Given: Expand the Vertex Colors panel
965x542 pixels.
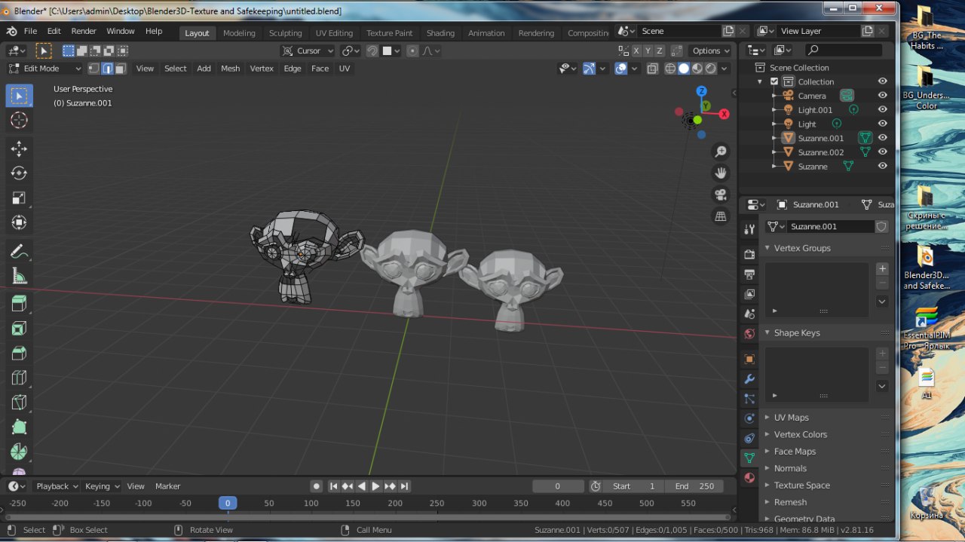Looking at the screenshot, I should [x=767, y=434].
